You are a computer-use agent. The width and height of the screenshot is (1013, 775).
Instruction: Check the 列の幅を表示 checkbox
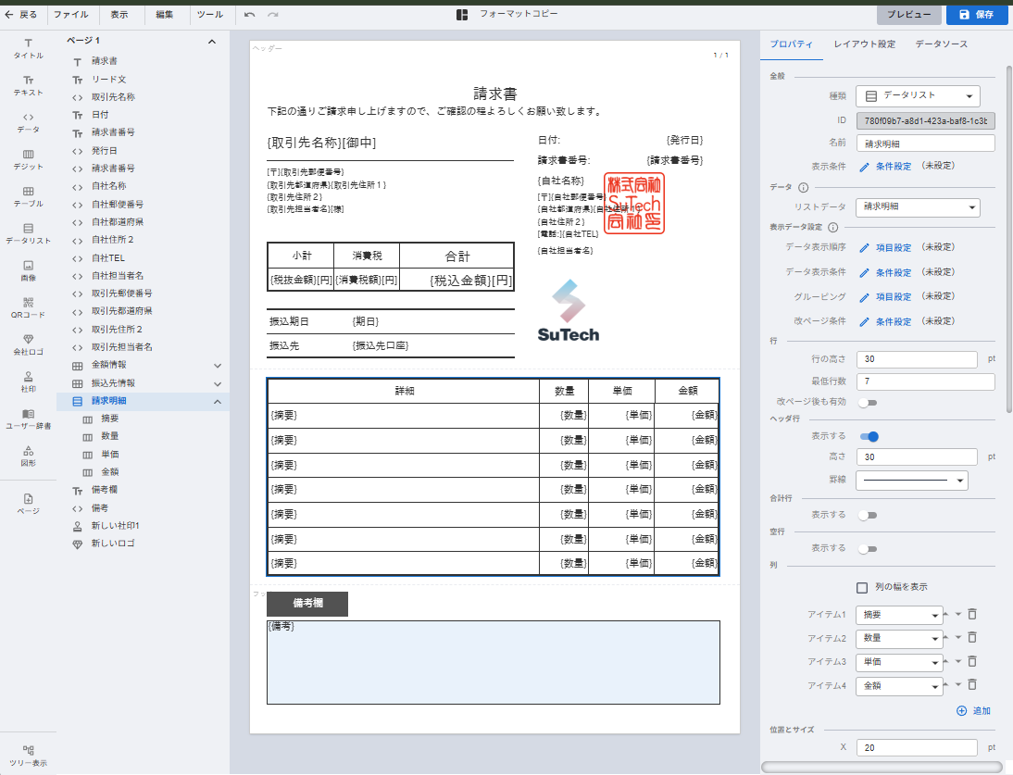[x=862, y=587]
